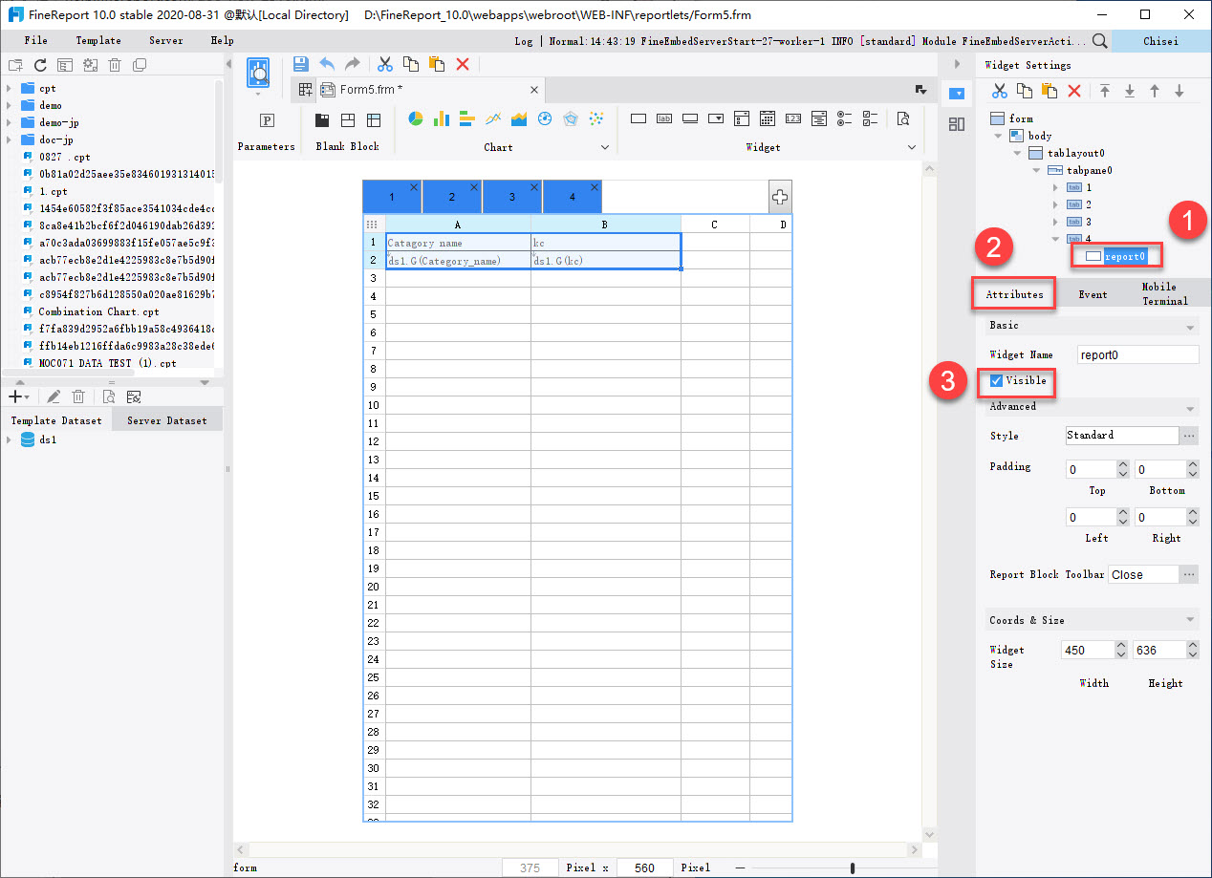Open the add dataset plus dropdown
Screen dimensions: 1212x878
(x=18, y=396)
